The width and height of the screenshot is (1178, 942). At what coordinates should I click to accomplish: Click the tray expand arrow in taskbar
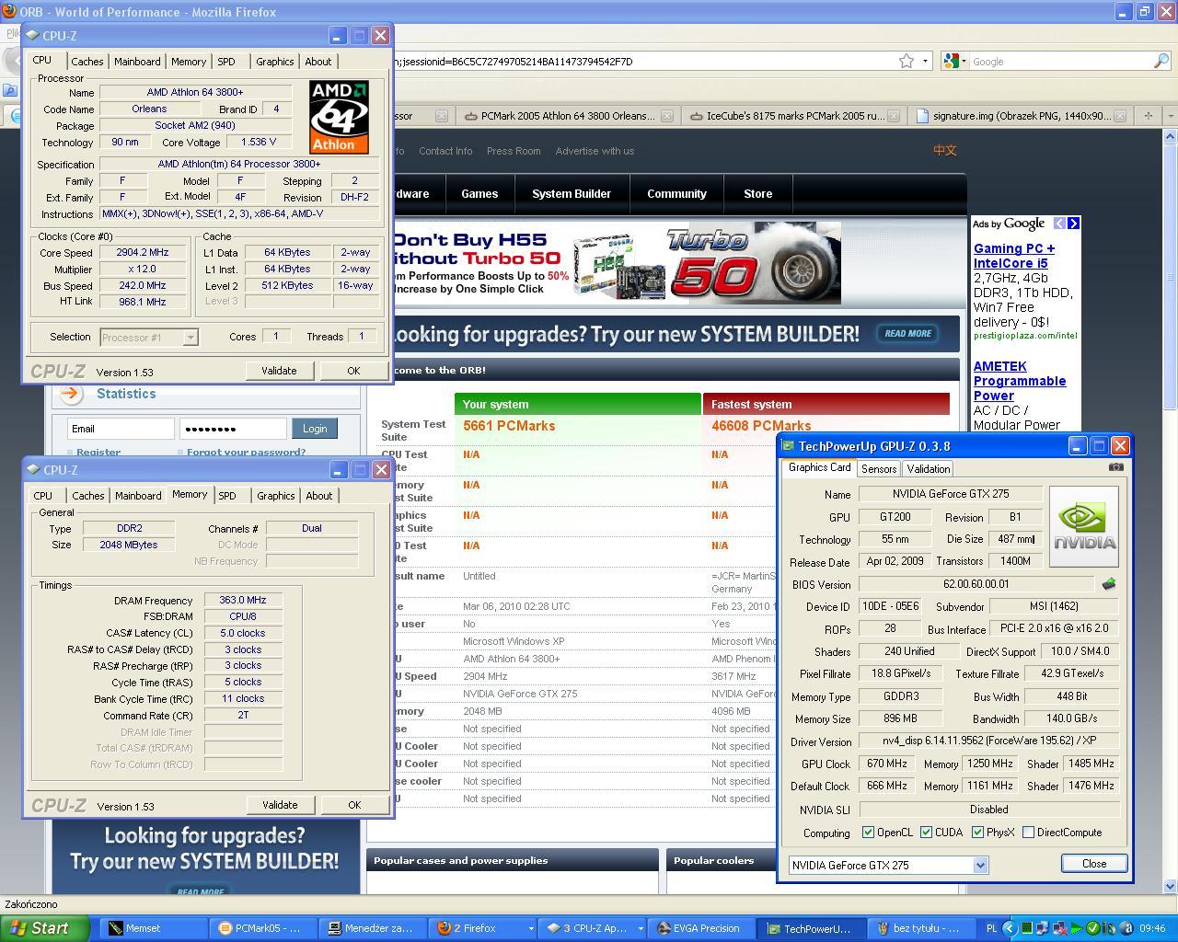click(1010, 928)
